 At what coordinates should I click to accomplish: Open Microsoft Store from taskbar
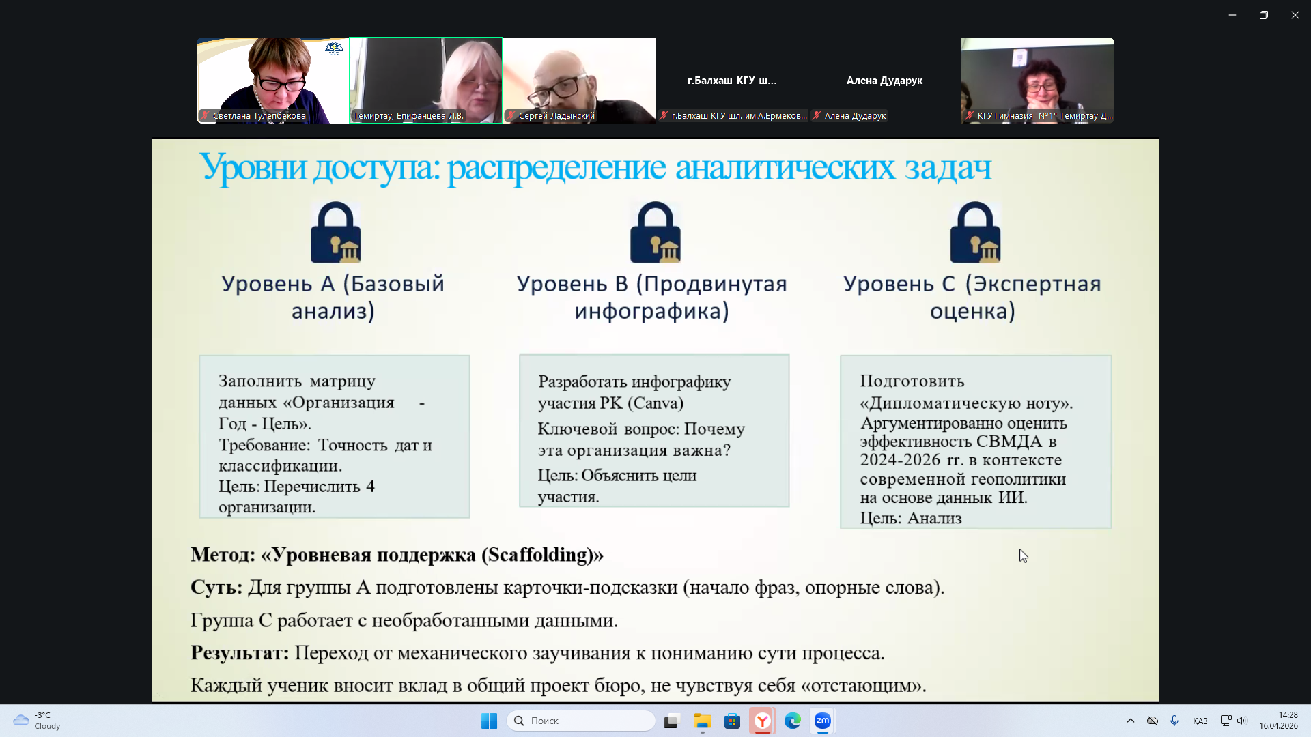click(x=732, y=721)
